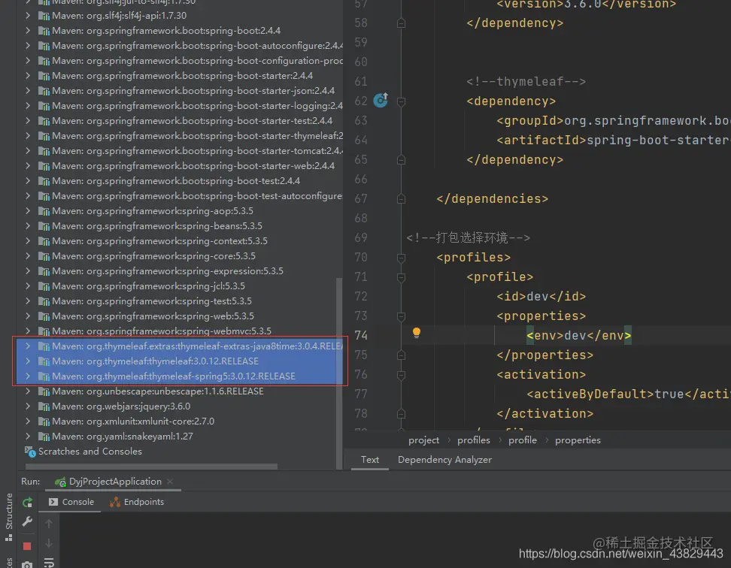The height and width of the screenshot is (568, 731).
Task: Click the fold marker on line 73 properties
Action: (x=401, y=316)
